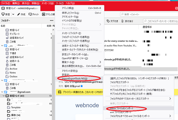Open the 編集 menu
178x120 pixels.
[x=16, y=3]
